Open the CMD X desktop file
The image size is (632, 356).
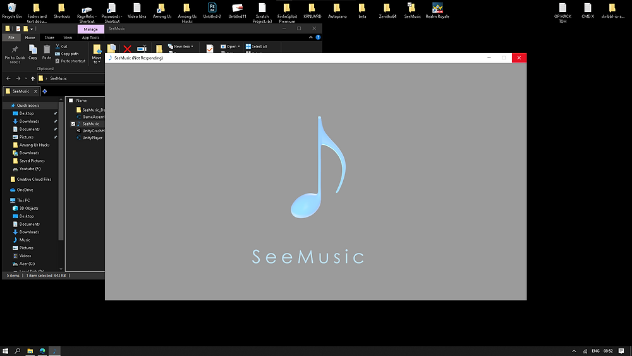588,11
